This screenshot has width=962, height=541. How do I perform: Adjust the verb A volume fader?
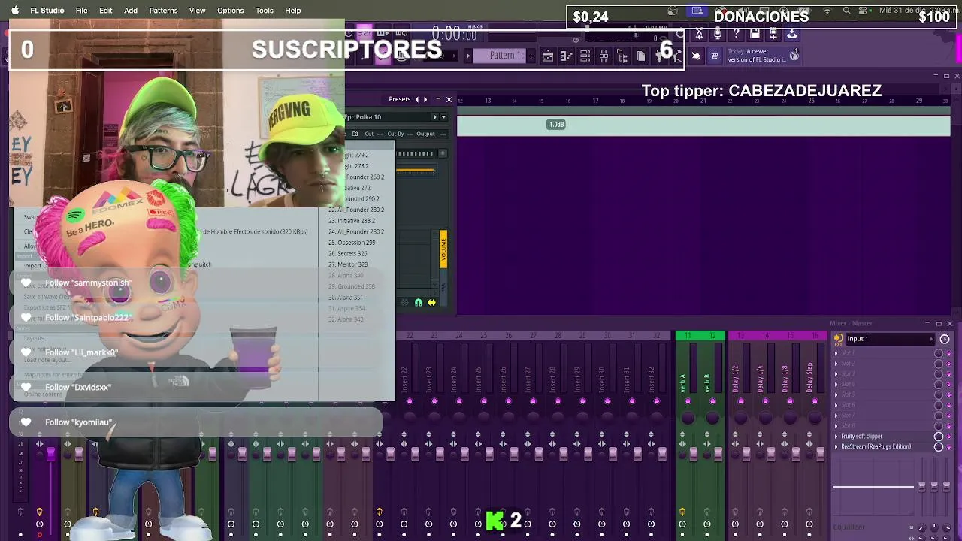coord(693,453)
